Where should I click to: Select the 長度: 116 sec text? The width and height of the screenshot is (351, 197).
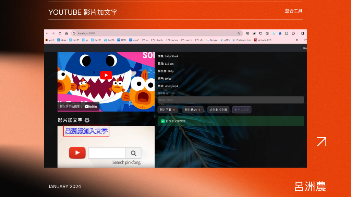(166, 64)
